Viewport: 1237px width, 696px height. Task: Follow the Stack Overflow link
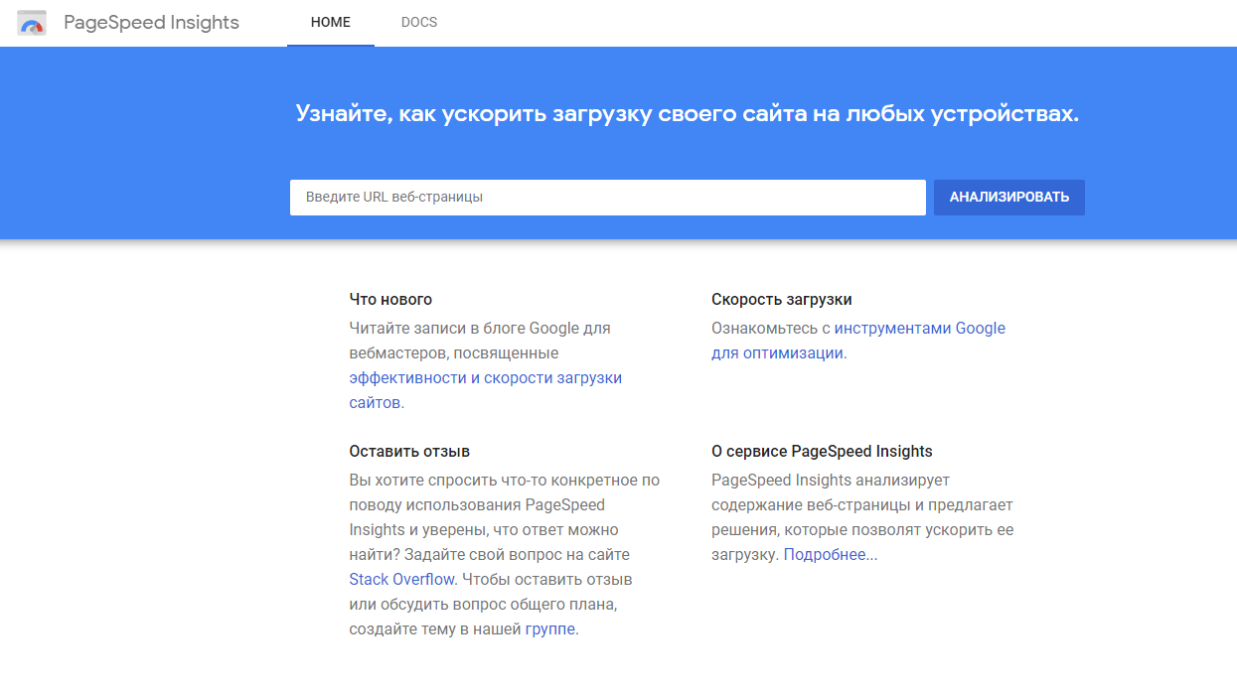401,580
